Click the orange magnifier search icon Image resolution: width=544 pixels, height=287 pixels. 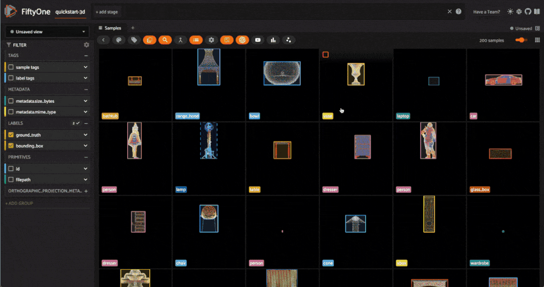click(165, 40)
